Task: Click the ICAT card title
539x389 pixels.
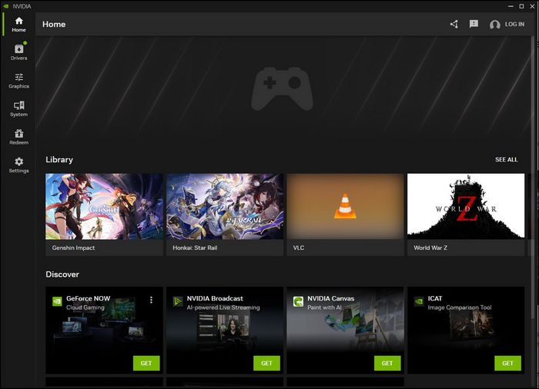Action: 435,298
